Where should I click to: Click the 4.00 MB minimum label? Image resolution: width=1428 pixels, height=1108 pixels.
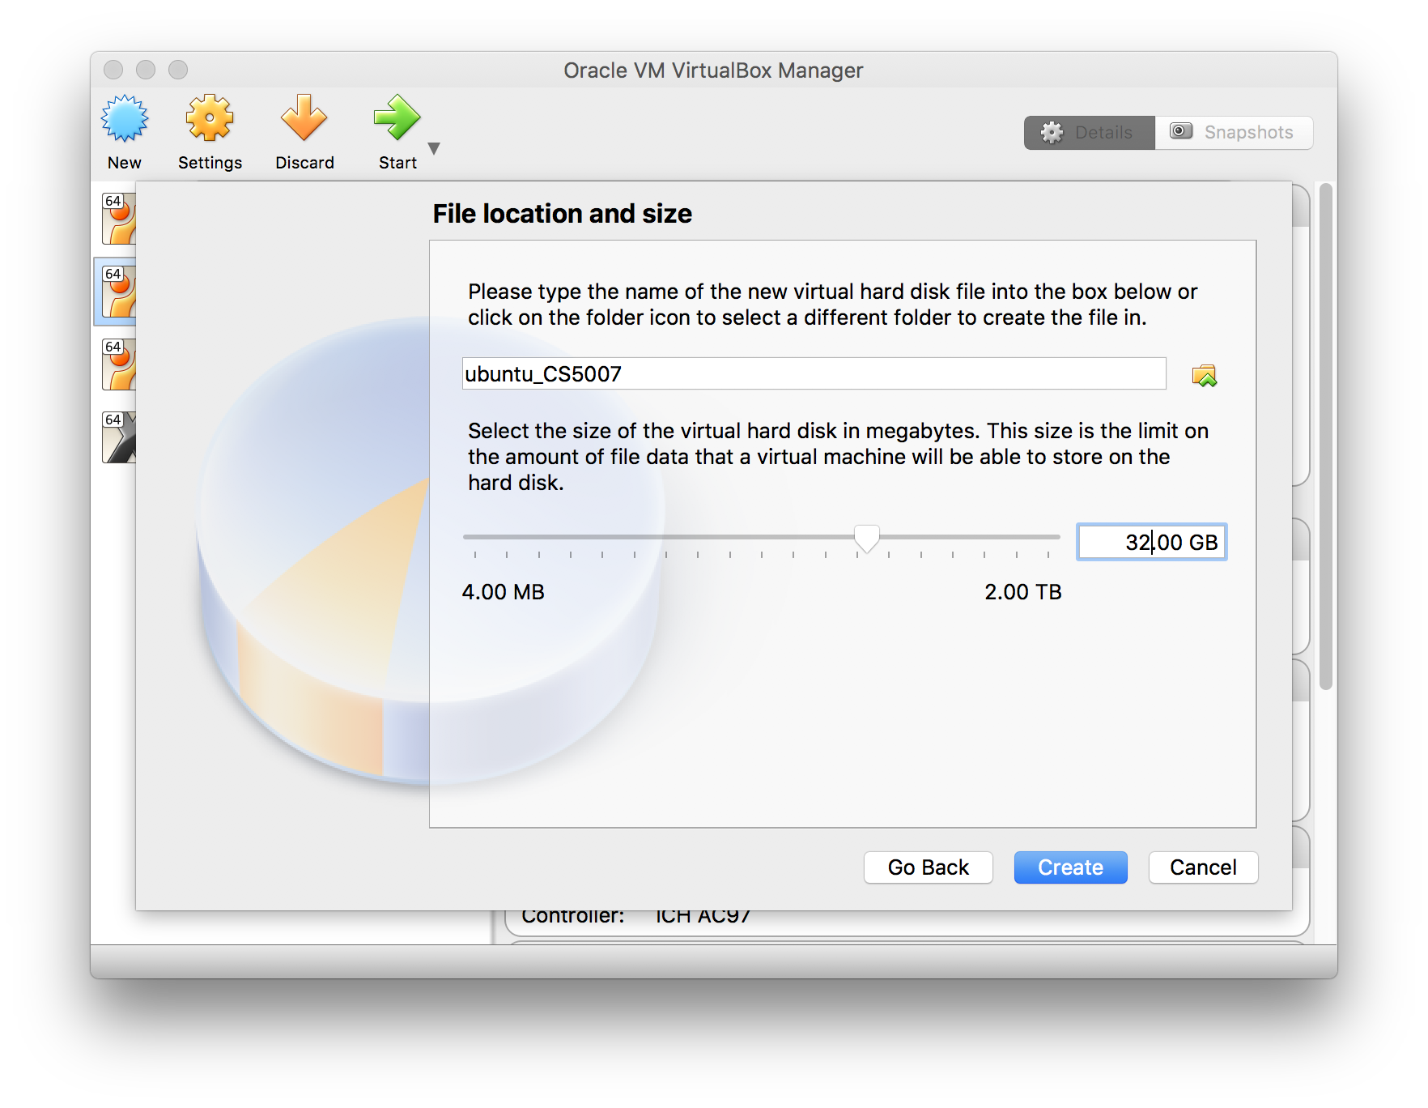503,592
